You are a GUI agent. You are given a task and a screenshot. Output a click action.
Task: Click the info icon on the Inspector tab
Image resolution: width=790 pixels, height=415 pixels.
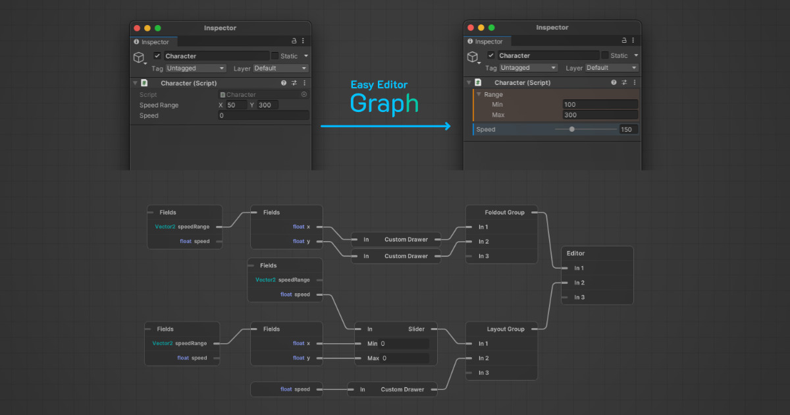point(136,42)
